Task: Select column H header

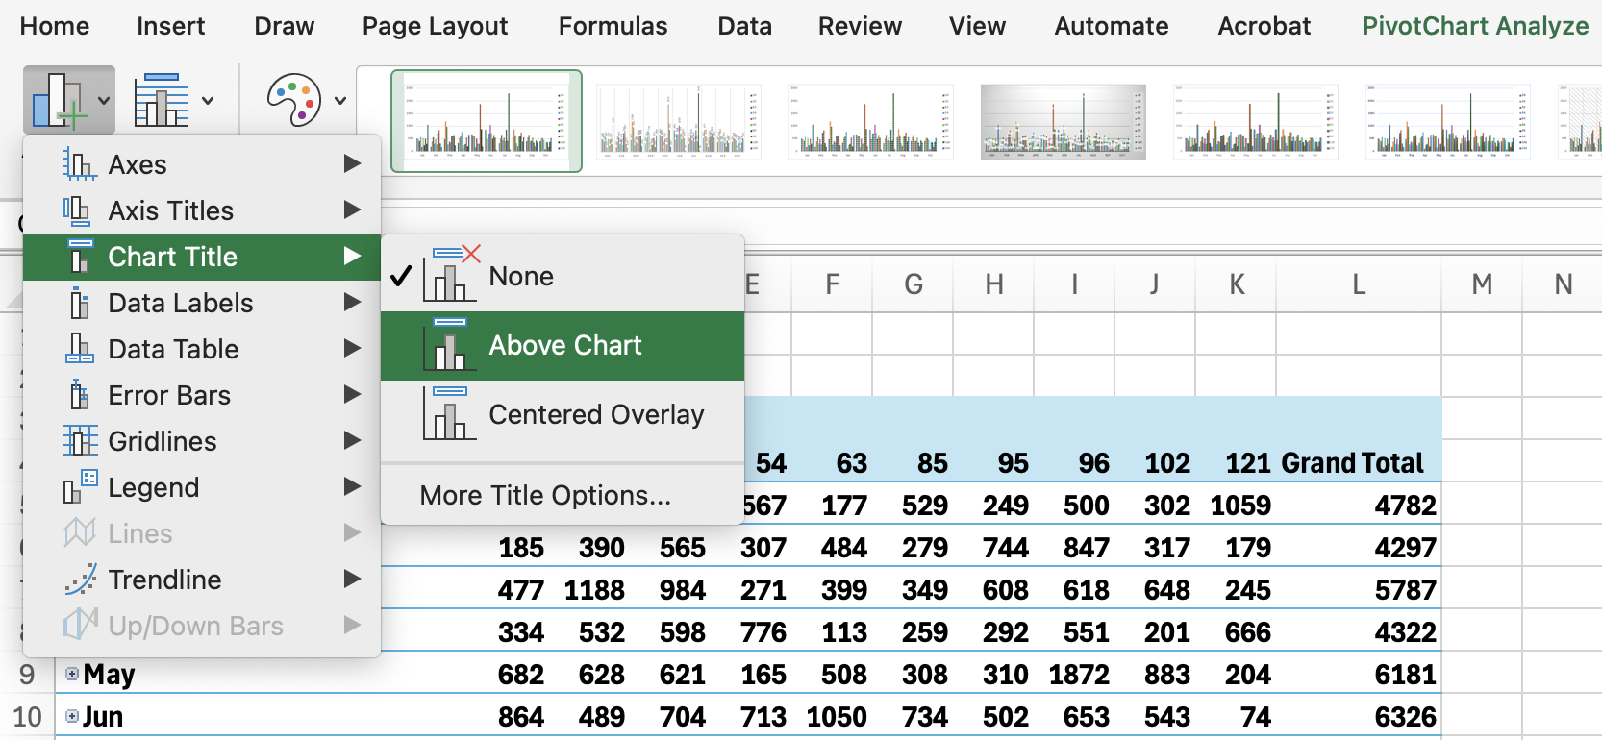Action: tap(994, 284)
